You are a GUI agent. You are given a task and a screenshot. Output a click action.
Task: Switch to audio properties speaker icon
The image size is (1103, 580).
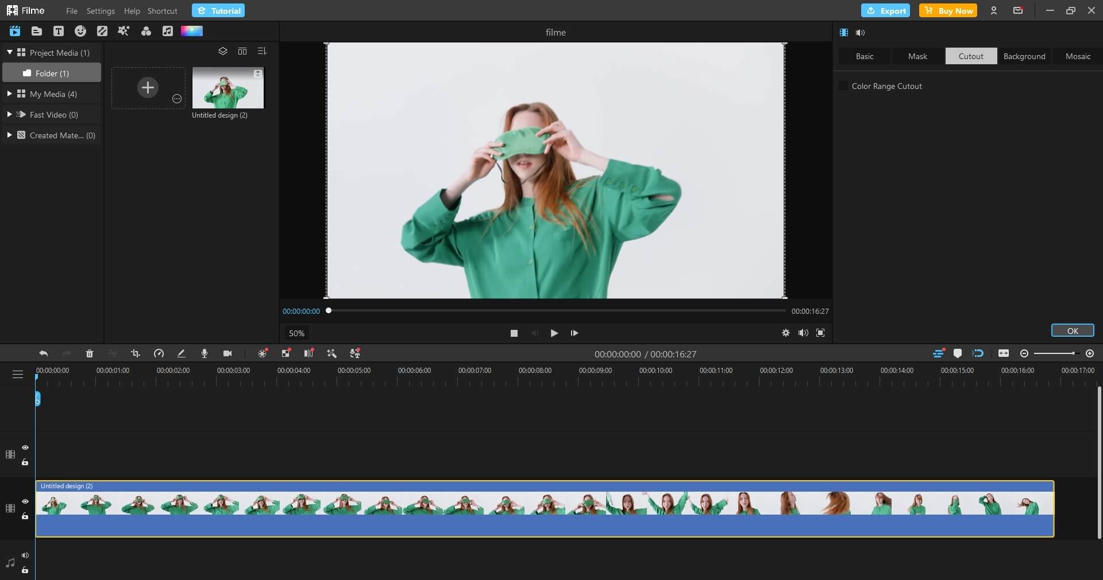coord(860,33)
